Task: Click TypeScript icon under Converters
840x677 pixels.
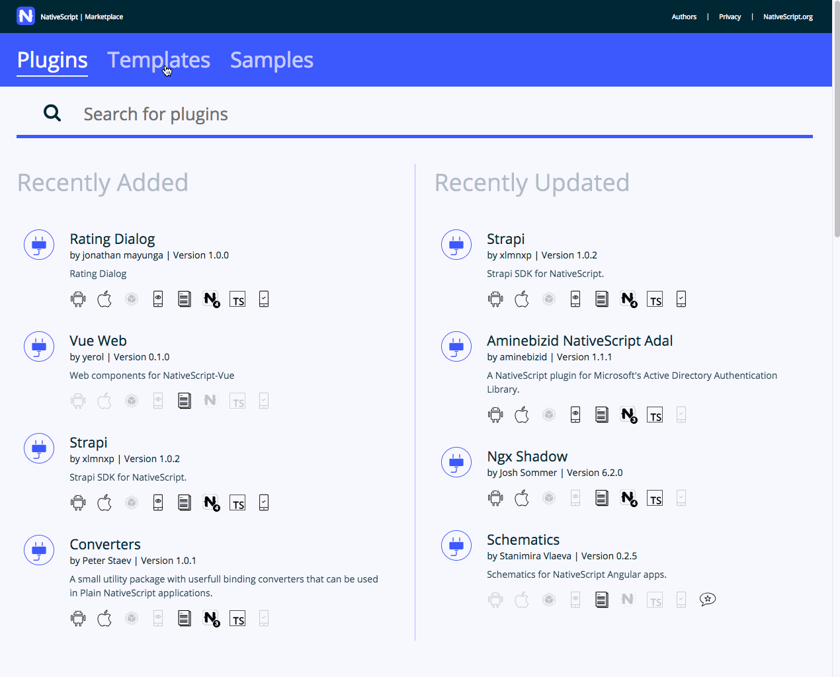Action: (237, 619)
